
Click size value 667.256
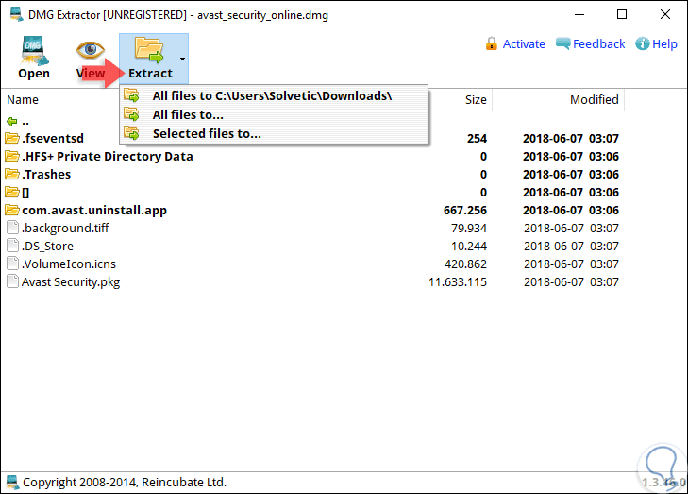pyautogui.click(x=465, y=211)
